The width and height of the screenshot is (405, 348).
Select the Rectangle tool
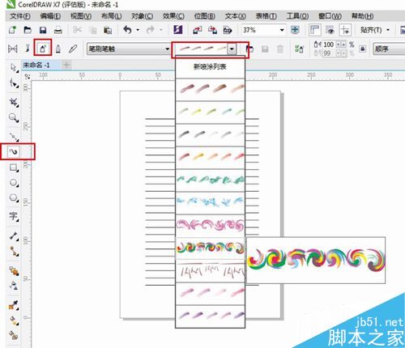coord(14,168)
